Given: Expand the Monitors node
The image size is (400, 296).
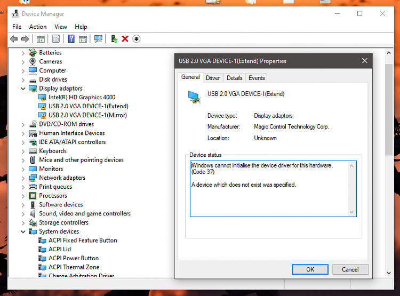Looking at the screenshot, I should click(23, 169).
